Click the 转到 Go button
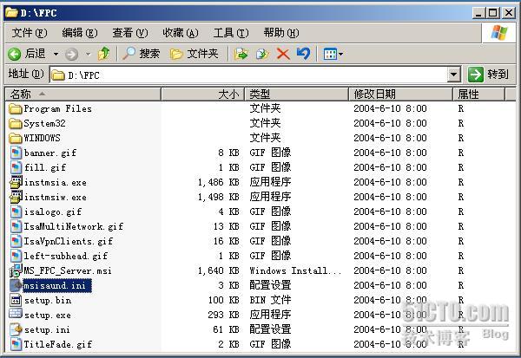 click(488, 75)
